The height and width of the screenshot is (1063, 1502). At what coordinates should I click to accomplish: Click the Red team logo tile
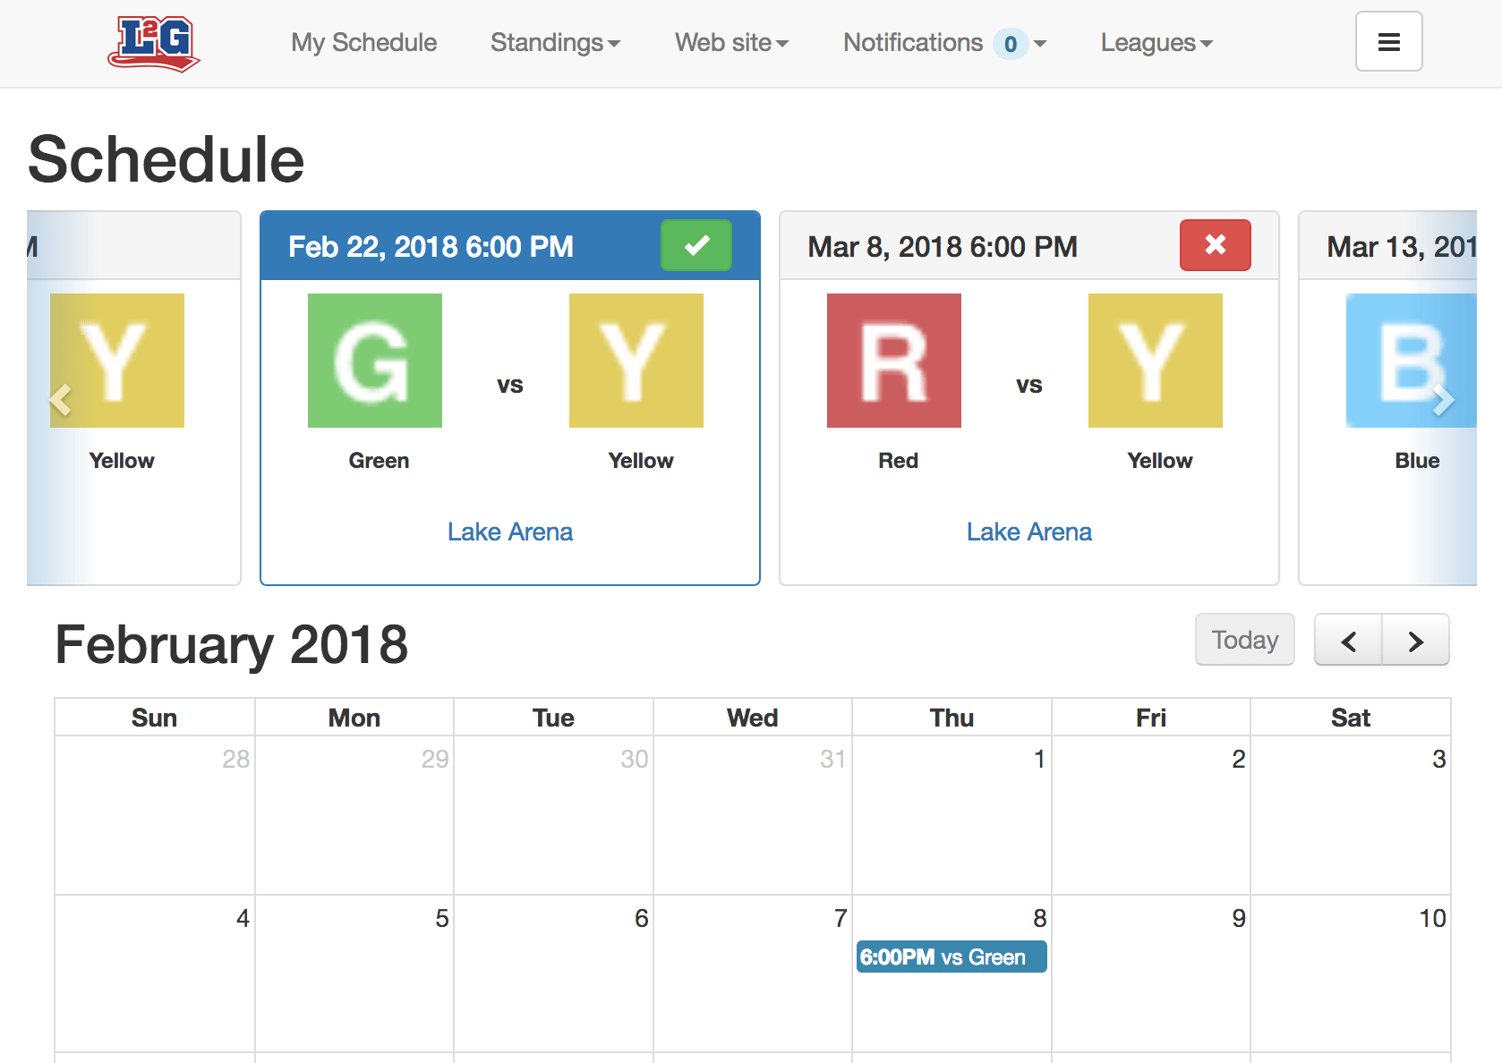click(x=894, y=361)
